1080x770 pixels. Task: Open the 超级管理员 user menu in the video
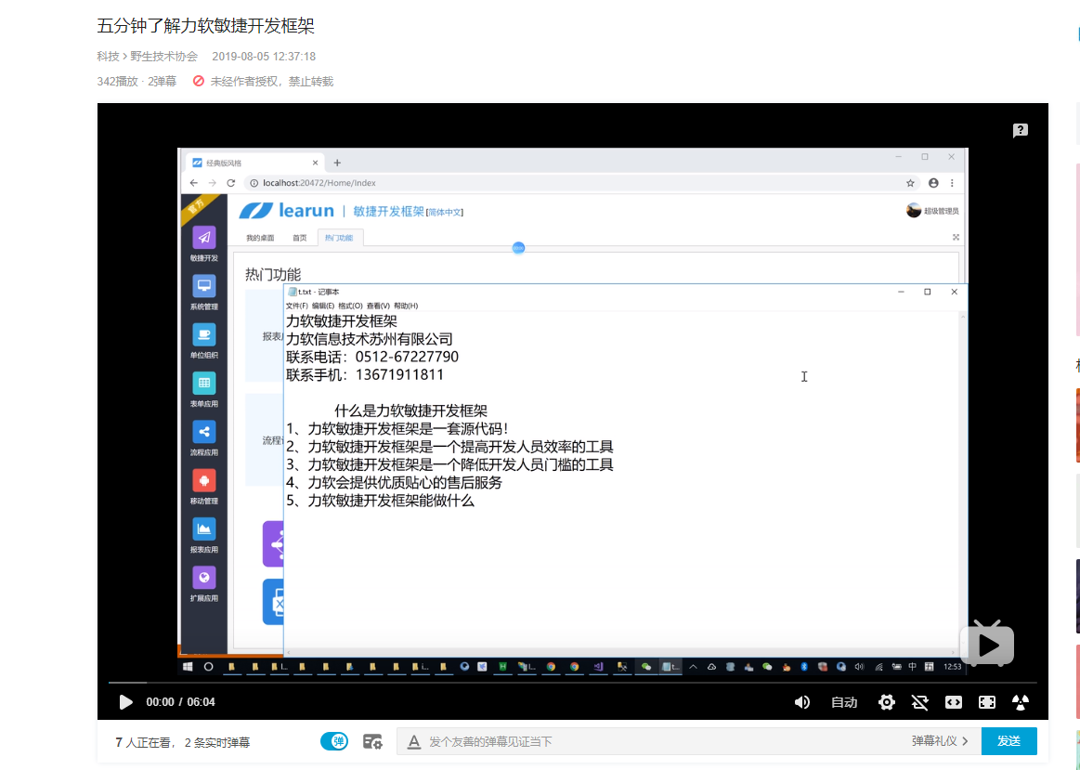tap(932, 211)
